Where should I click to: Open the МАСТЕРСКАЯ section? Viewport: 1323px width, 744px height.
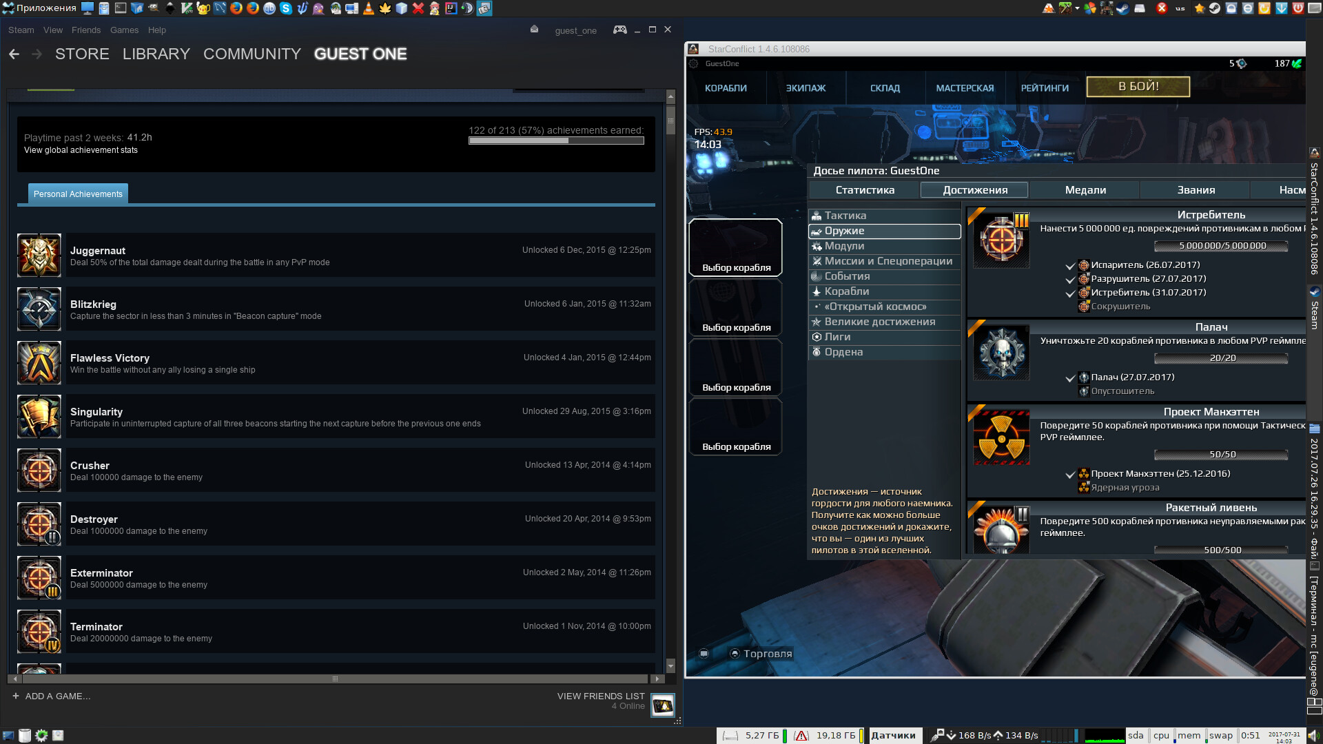965,88
